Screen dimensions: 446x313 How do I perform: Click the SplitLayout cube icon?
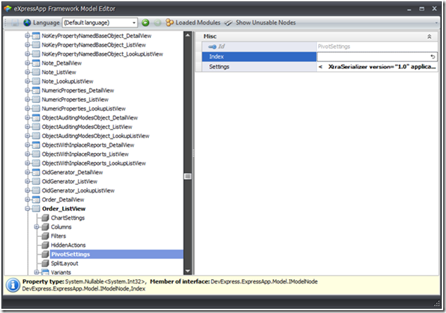pyautogui.click(x=45, y=263)
